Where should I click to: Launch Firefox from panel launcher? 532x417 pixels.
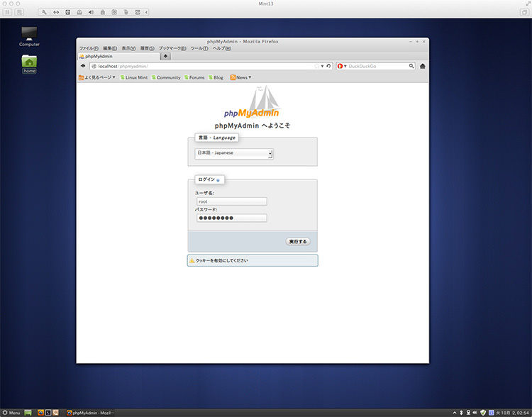(40, 413)
